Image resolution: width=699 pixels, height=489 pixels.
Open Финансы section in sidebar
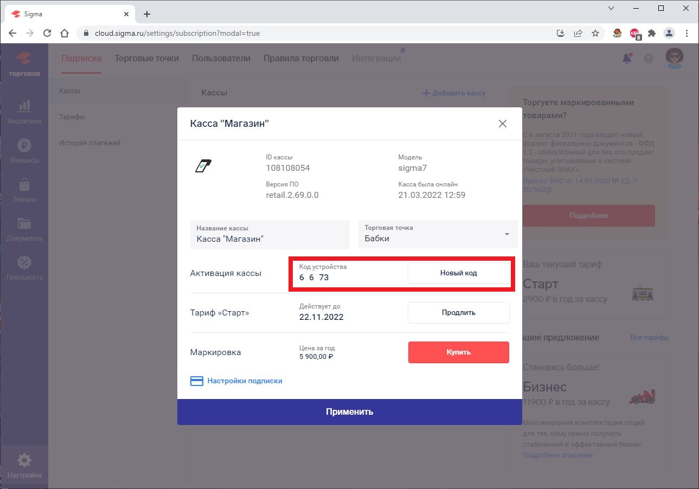(24, 151)
